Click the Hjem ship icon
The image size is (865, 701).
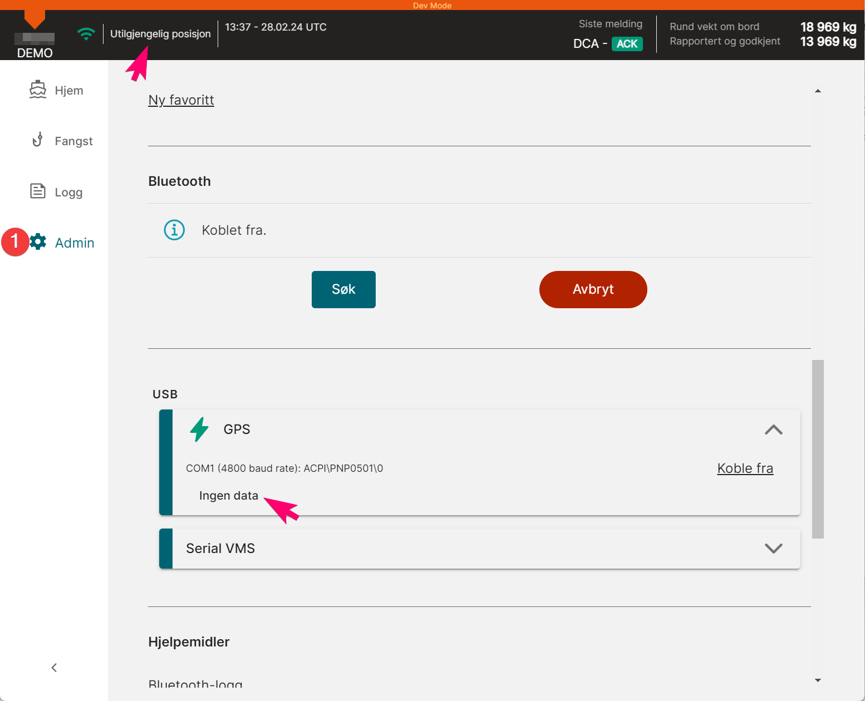pos(38,90)
